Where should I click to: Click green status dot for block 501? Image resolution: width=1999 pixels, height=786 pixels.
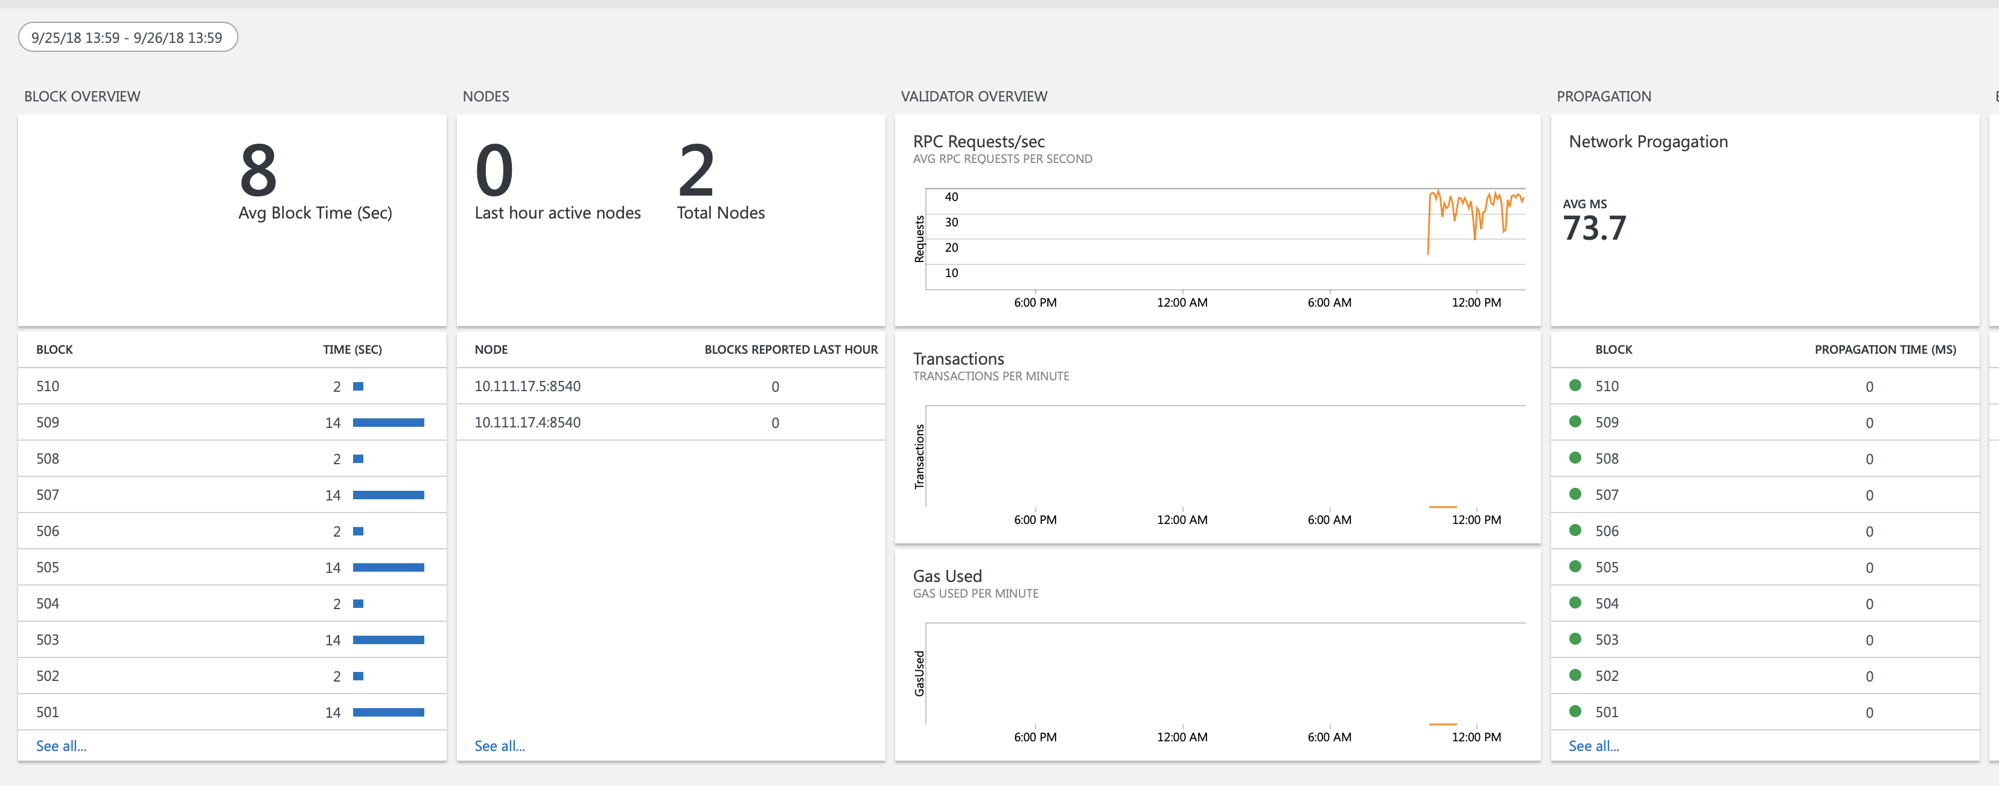(x=1575, y=712)
